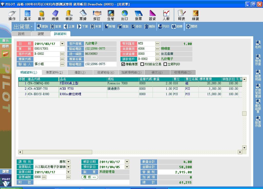The width and height of the screenshot is (263, 189).
Task: Select the 加減項明細(5) tab
Action: [x=131, y=73]
